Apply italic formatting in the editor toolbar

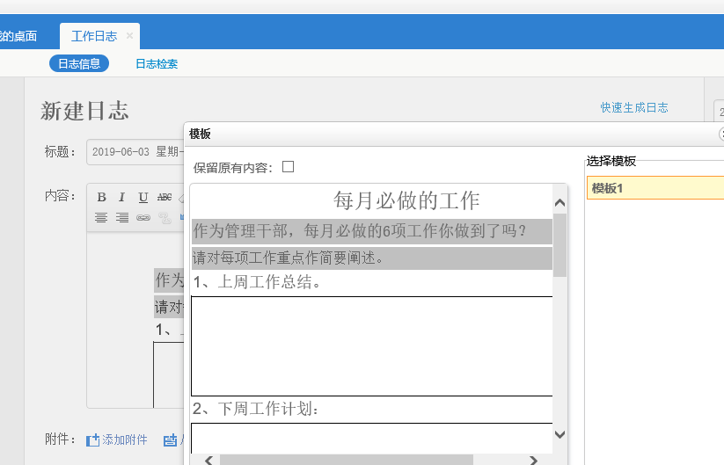[122, 197]
